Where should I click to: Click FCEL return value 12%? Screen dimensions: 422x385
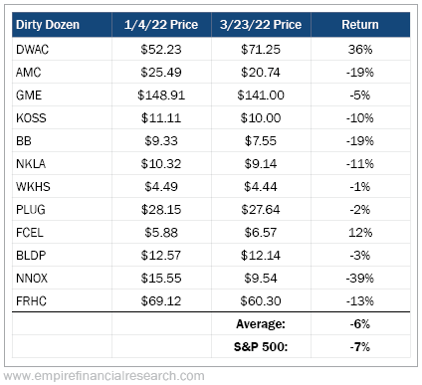click(x=360, y=233)
